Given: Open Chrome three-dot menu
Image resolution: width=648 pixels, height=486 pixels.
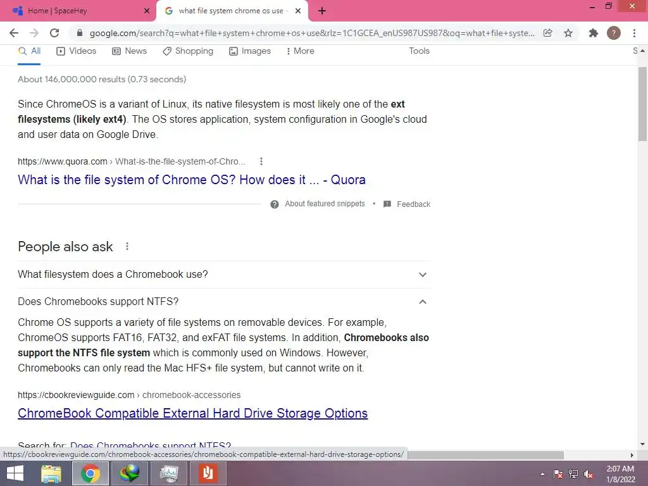Looking at the screenshot, I should [x=634, y=33].
